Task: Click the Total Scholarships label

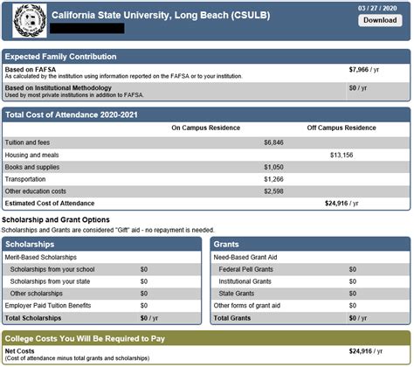Action: click(33, 318)
